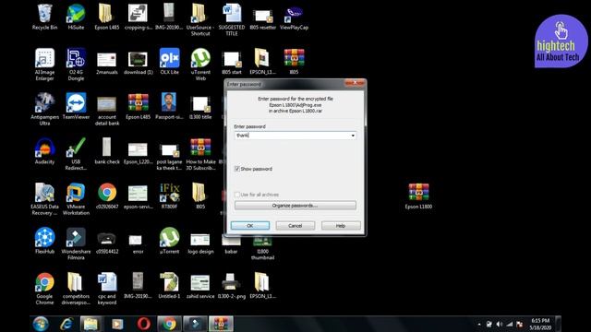Viewport: 591px width, 332px height.
Task: Select the iFix RT809F desktop icon
Action: pyautogui.click(x=169, y=196)
